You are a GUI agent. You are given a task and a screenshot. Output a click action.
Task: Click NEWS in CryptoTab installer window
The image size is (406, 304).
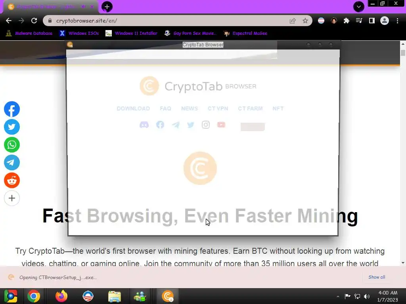[x=190, y=108]
